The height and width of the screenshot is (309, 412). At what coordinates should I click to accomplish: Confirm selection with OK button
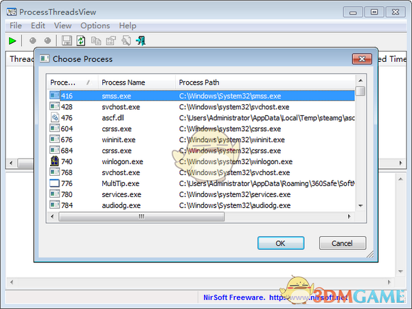click(281, 243)
